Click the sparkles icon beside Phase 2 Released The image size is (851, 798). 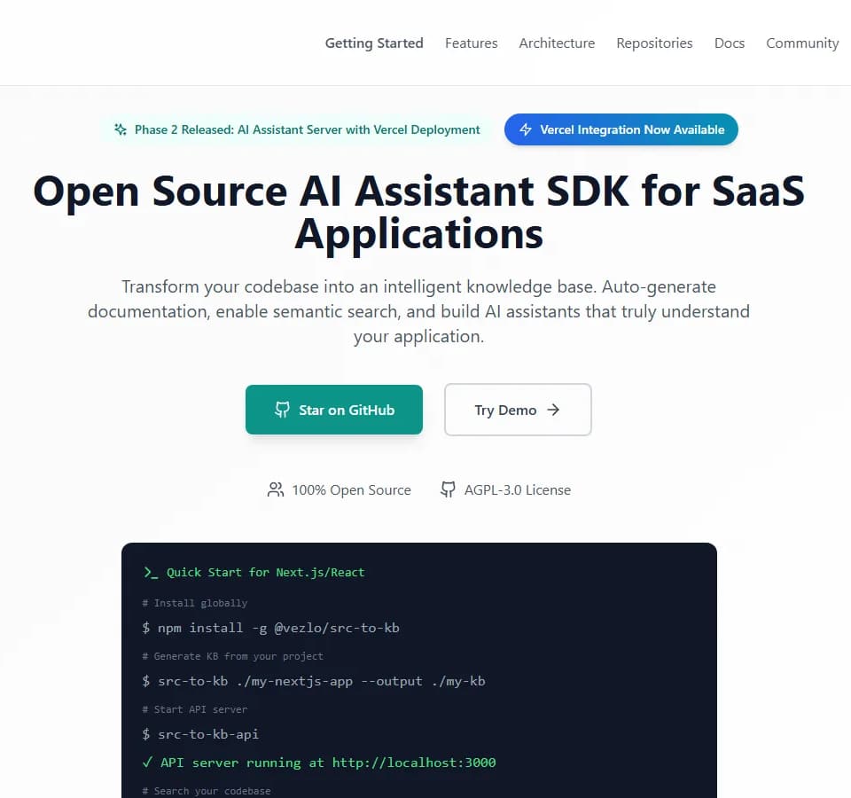pos(121,129)
